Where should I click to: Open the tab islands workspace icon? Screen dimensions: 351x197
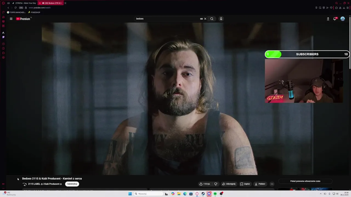[x=9, y=3]
